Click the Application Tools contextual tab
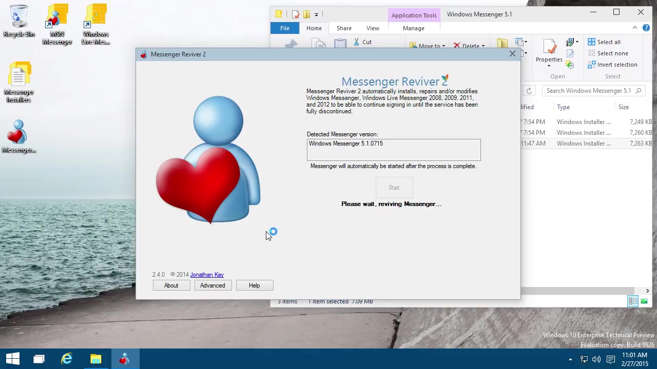This screenshot has height=369, width=657. click(x=414, y=15)
